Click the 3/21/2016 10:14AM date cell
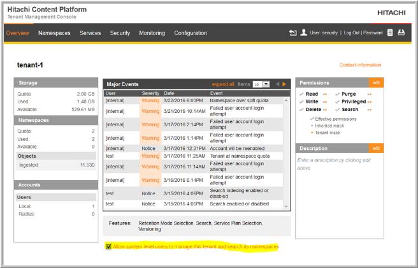The height and width of the screenshot is (268, 418). 185,111
